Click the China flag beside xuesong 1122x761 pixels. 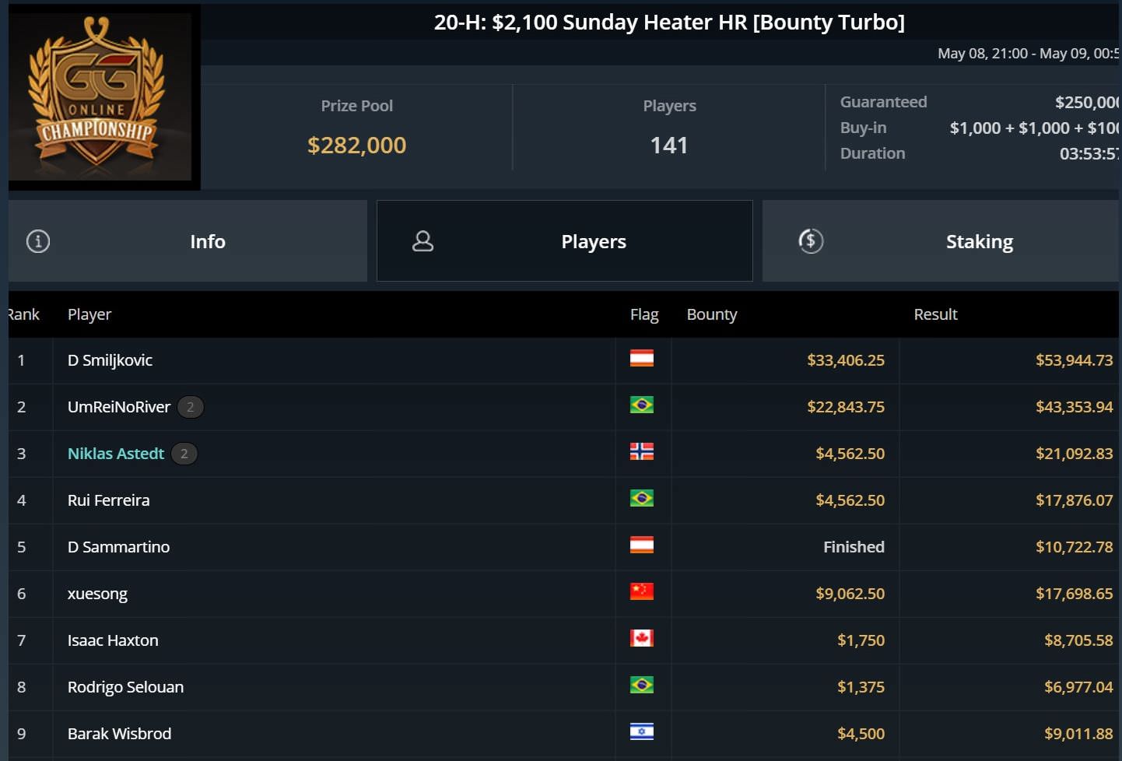pos(641,592)
